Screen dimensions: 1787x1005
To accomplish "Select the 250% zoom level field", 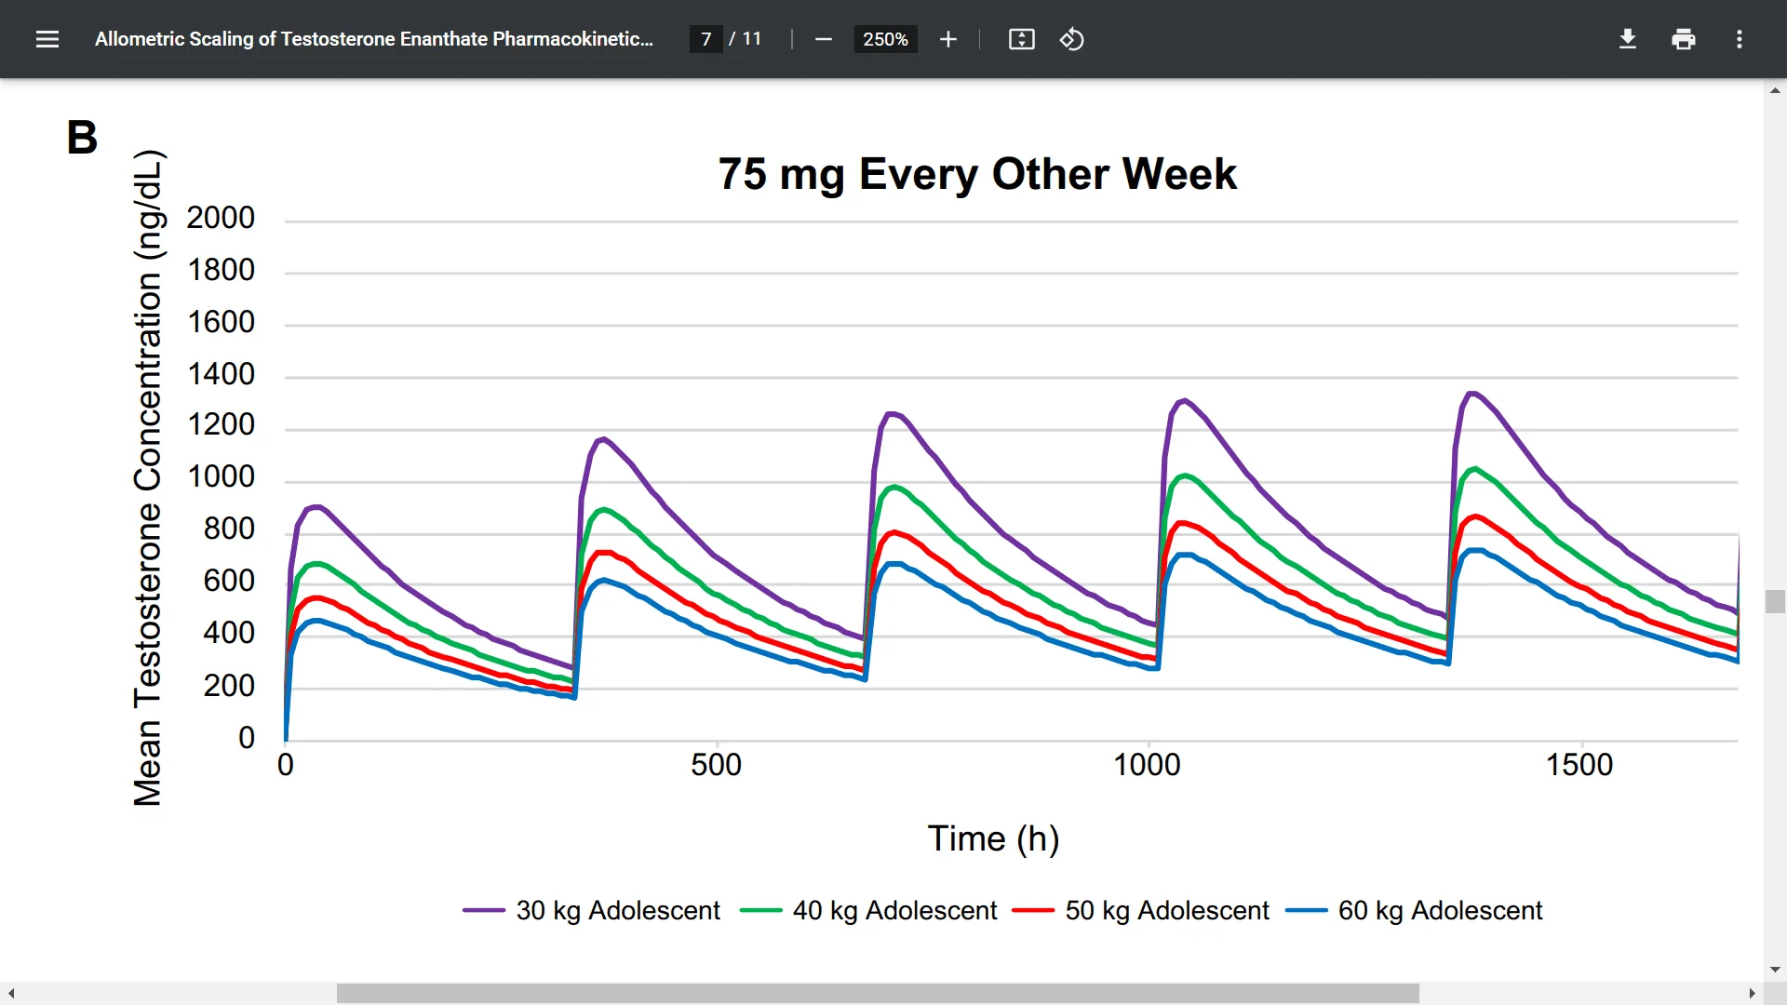I will pyautogui.click(x=885, y=39).
